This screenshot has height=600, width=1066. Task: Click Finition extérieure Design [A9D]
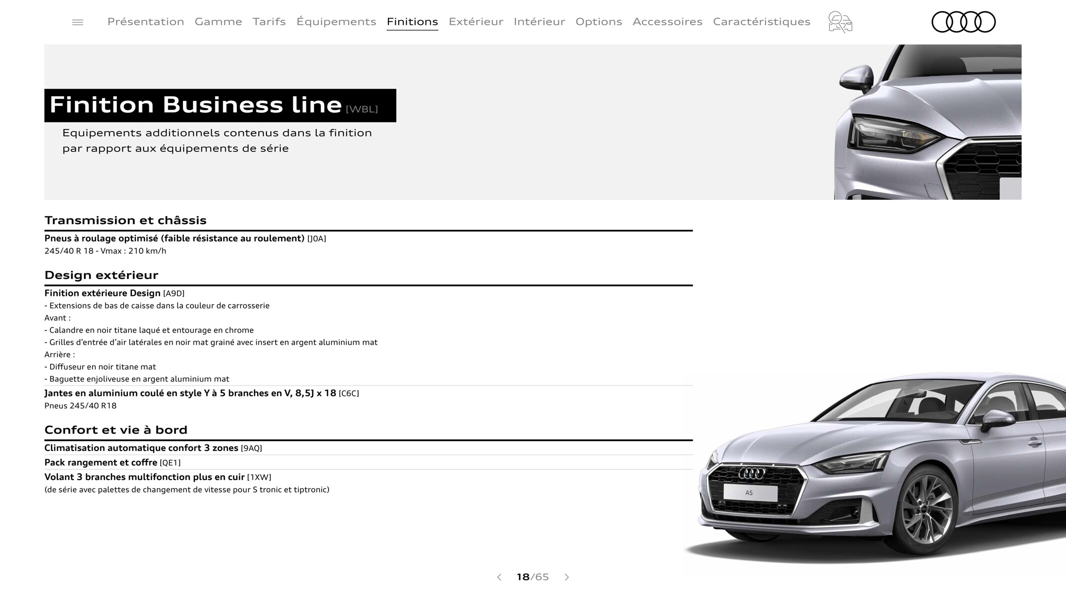coord(114,293)
